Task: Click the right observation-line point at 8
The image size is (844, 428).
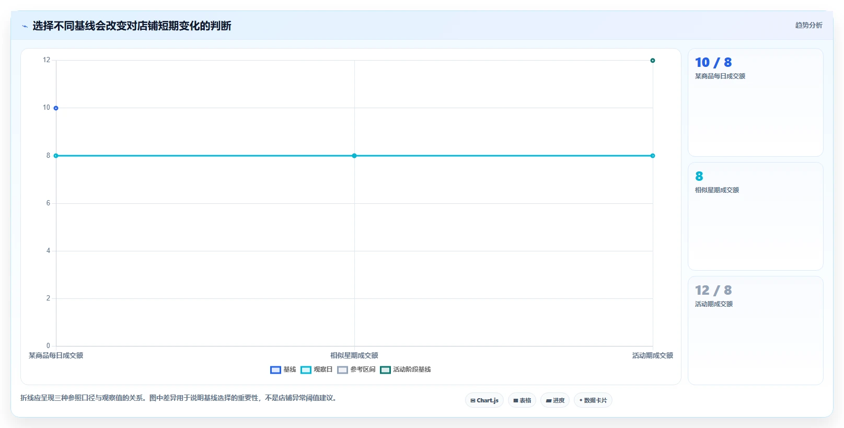Action: click(653, 156)
